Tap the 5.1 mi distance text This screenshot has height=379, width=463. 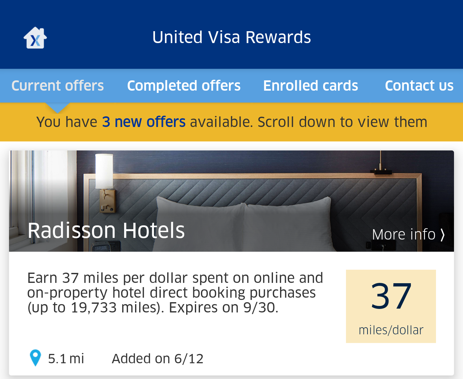pyautogui.click(x=66, y=358)
